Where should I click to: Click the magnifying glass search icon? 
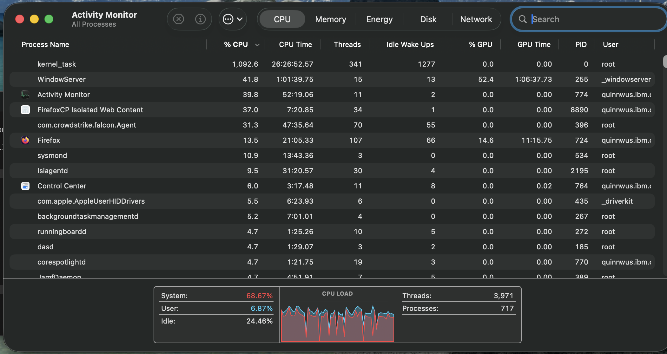tap(522, 19)
